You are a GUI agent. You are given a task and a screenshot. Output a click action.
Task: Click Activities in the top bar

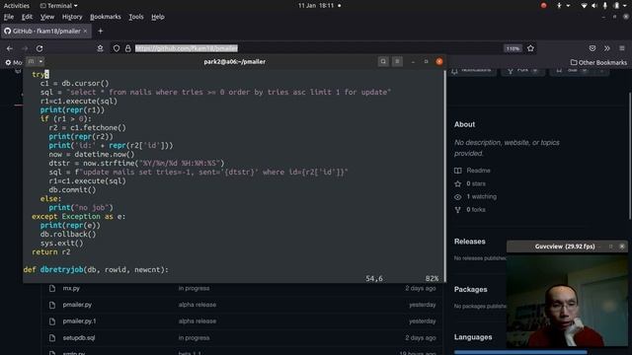click(x=17, y=6)
